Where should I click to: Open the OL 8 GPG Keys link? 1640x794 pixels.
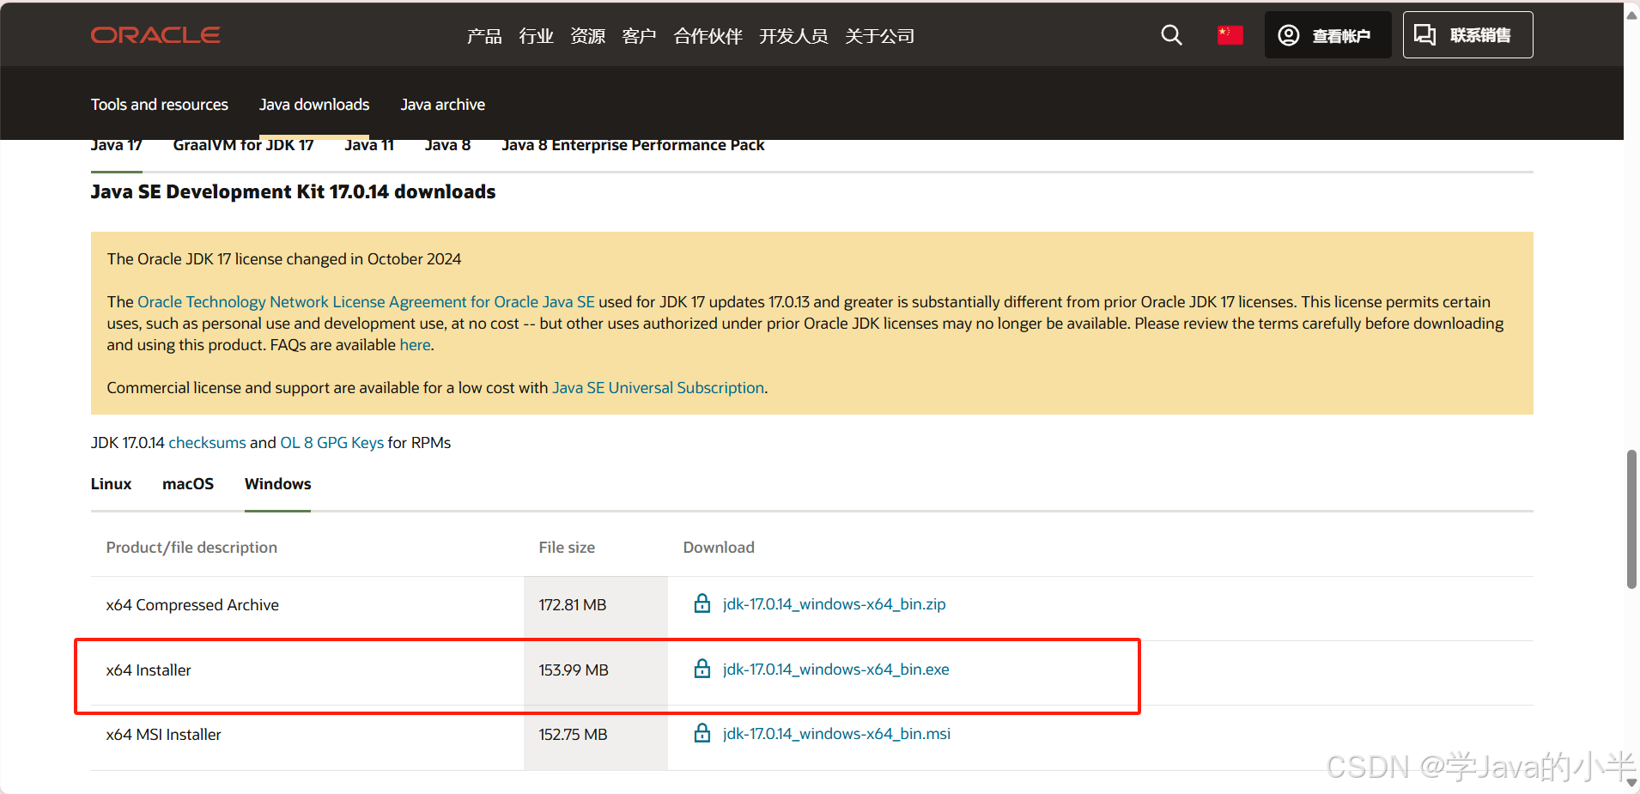coord(331,443)
